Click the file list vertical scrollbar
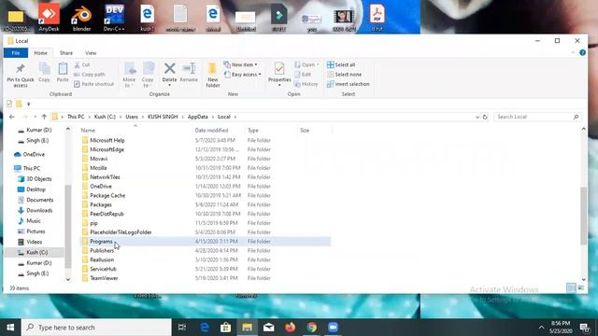The image size is (598, 336). tap(583, 216)
